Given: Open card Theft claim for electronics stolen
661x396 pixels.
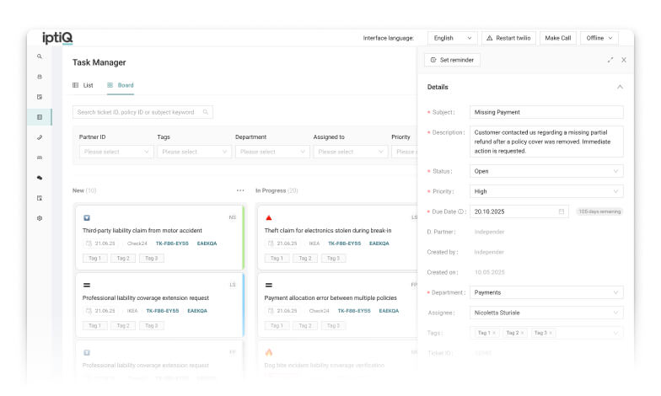Looking at the screenshot, I should pos(337,238).
